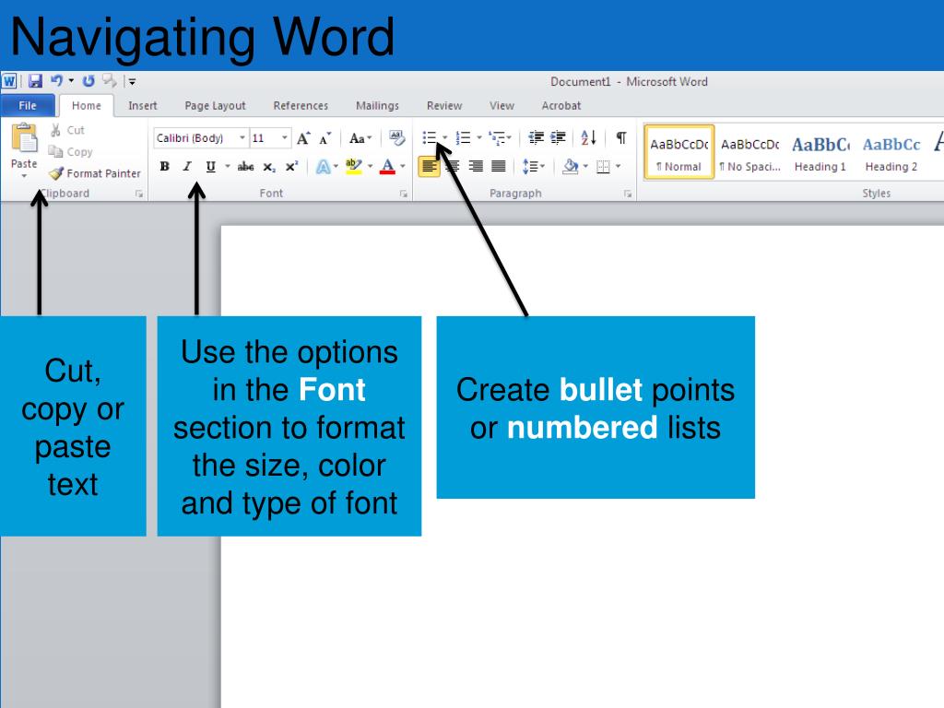Switch to the Review tab
944x708 pixels.
click(x=444, y=106)
